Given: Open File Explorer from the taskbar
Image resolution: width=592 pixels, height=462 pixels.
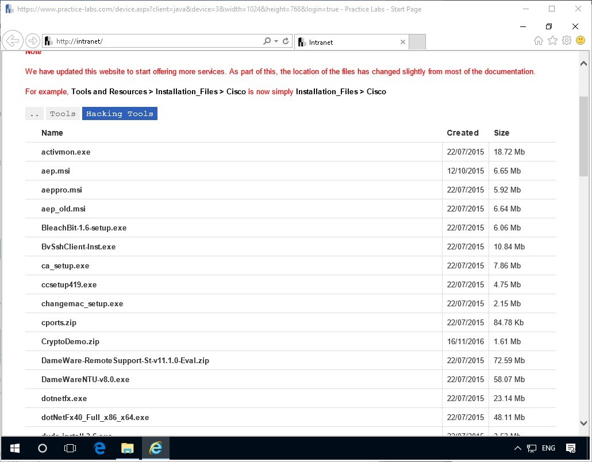Looking at the screenshot, I should [x=127, y=448].
